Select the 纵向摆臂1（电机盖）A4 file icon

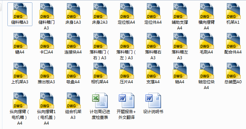47,100
